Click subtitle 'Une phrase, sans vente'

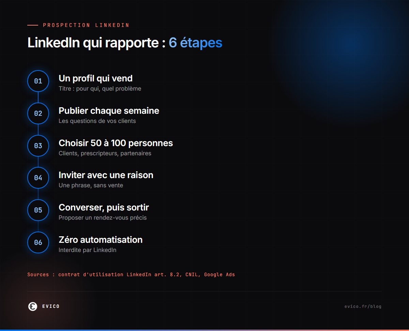click(x=91, y=186)
